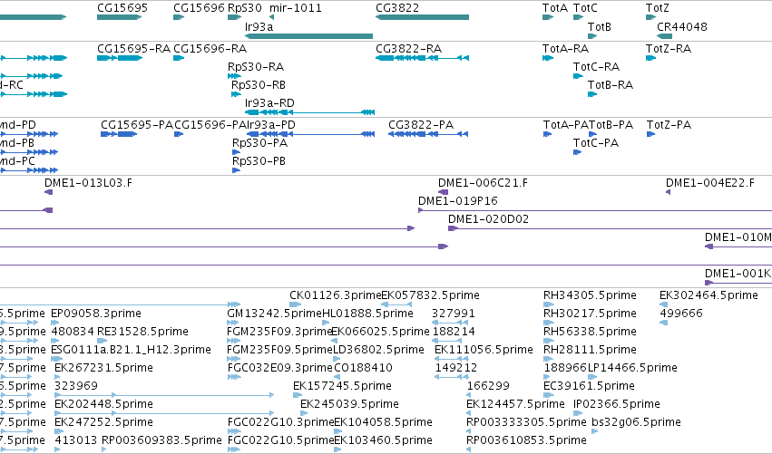Open the Ir93a-PD protein label
772x454 pixels.
point(270,125)
